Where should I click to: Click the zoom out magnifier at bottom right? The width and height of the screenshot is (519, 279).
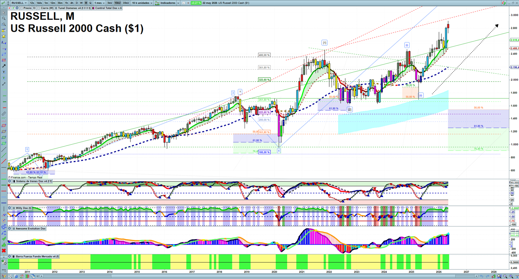click(505, 276)
